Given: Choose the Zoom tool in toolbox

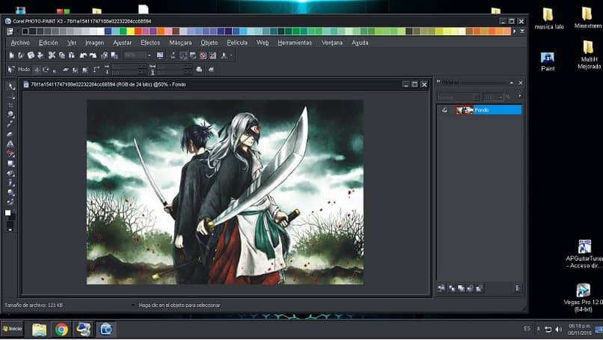Looking at the screenshot, I should tap(10, 115).
